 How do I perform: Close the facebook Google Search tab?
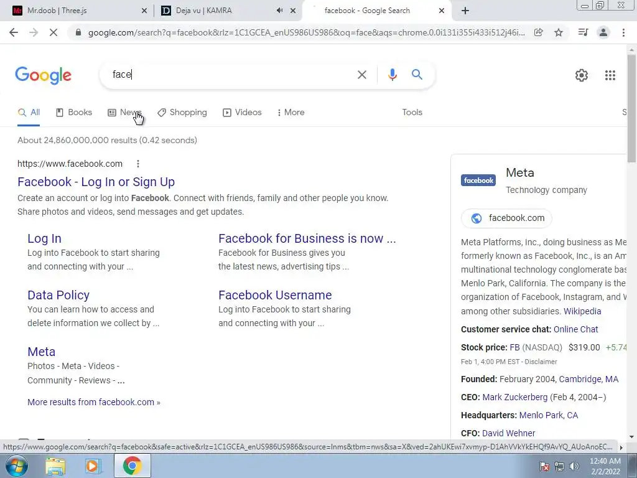coord(442,11)
